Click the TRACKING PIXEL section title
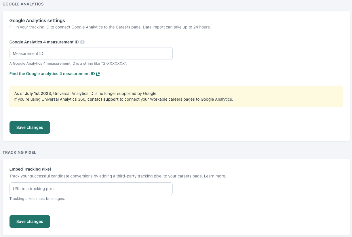This screenshot has height=237, width=352. (19, 152)
